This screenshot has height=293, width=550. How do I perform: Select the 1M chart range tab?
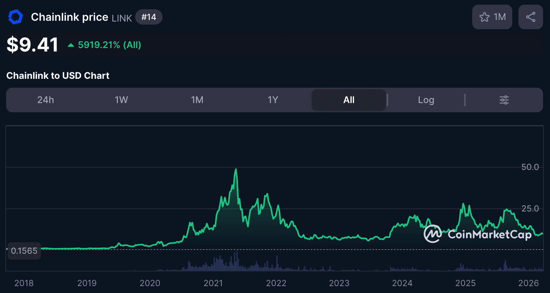(x=197, y=100)
